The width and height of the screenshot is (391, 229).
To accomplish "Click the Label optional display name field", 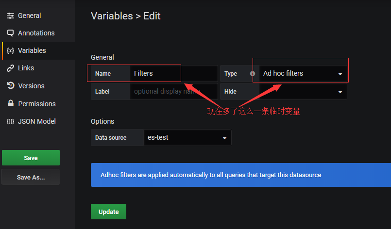I will [x=173, y=91].
